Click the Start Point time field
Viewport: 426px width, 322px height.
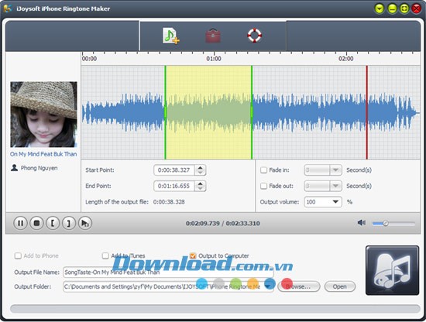tap(174, 170)
